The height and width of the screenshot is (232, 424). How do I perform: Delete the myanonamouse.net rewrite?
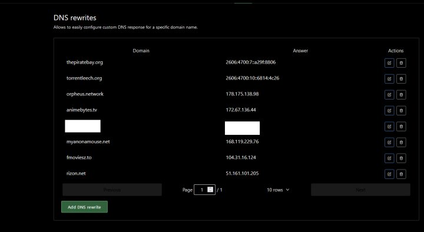point(401,142)
